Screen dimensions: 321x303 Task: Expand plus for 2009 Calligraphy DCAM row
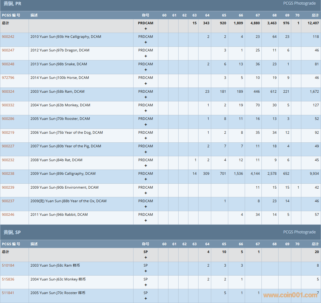click(146, 179)
